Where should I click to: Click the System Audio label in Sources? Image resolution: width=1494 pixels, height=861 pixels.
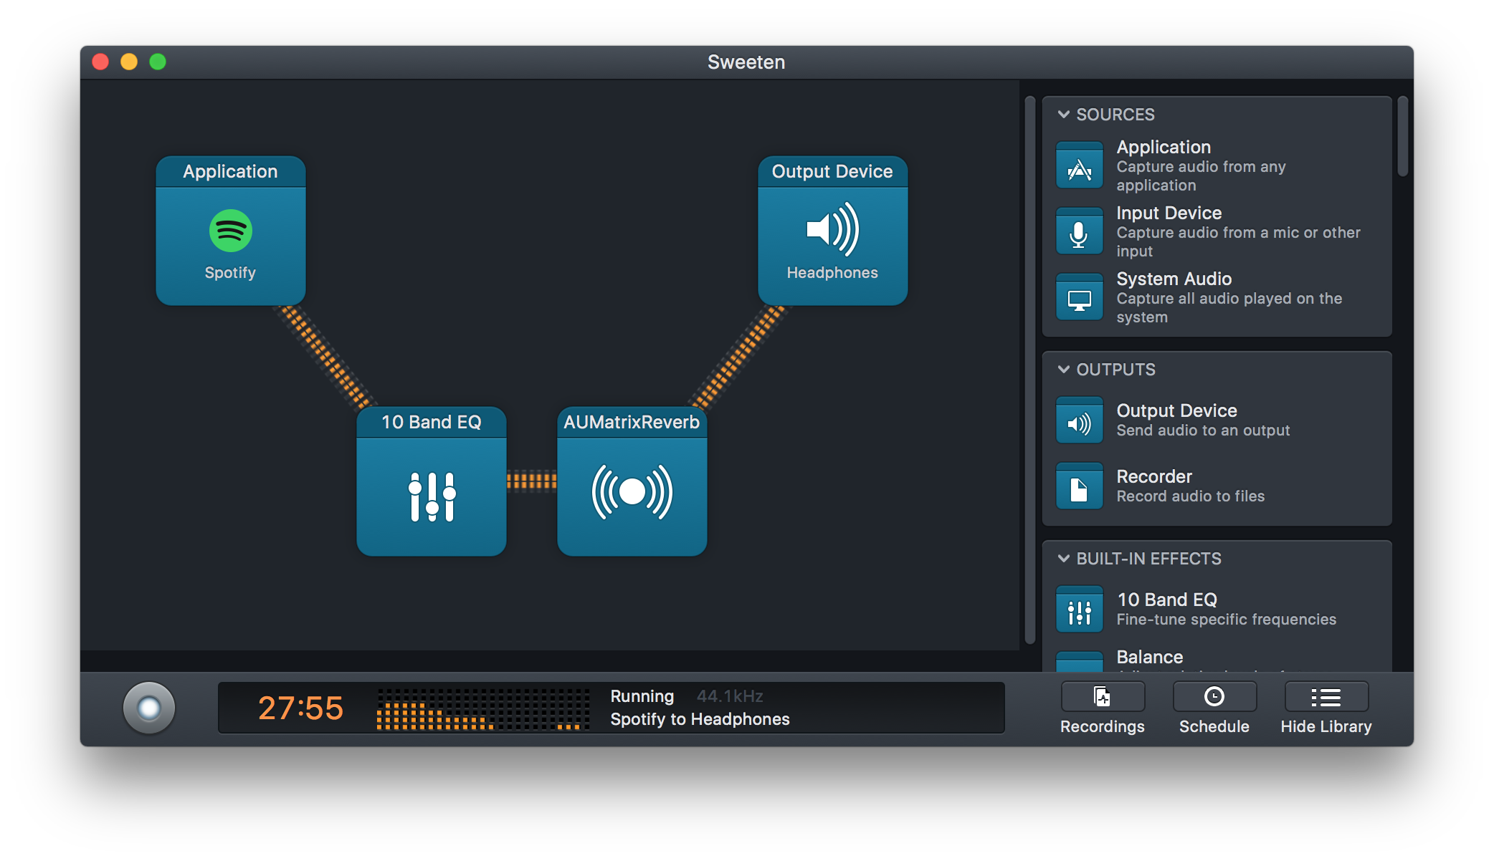tap(1174, 279)
